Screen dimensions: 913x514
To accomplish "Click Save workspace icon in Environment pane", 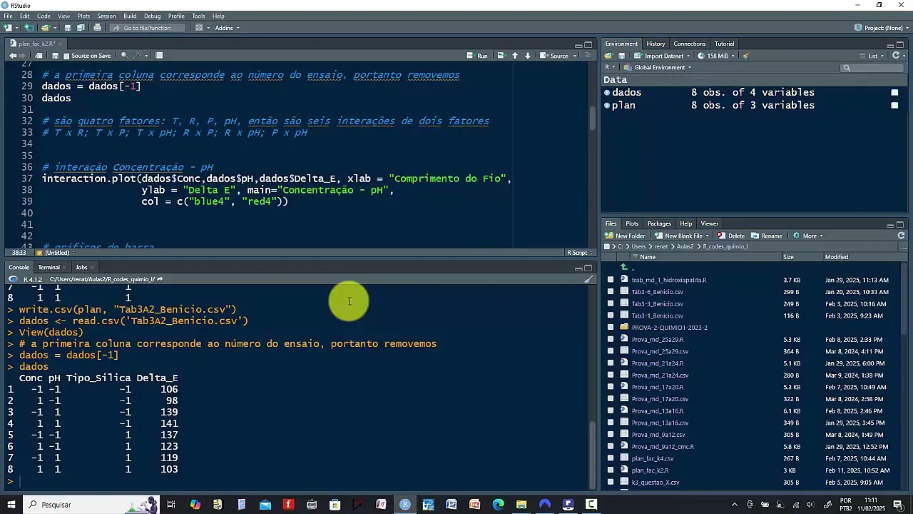I will (621, 56).
